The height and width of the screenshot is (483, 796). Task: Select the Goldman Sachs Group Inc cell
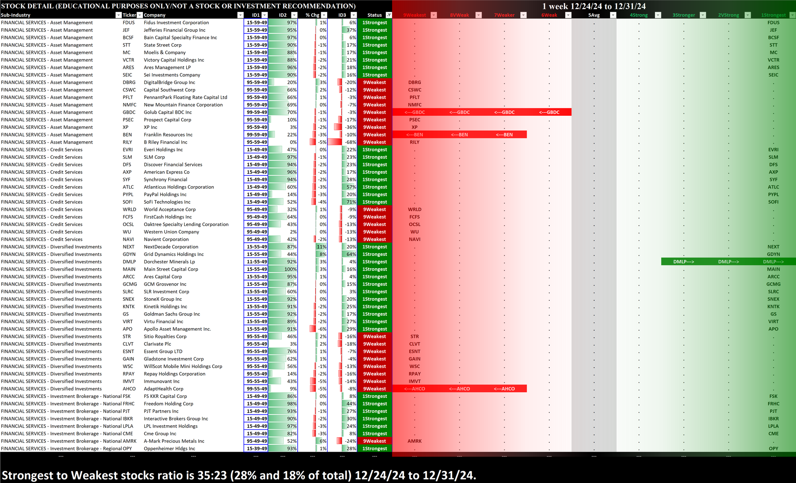(x=172, y=314)
